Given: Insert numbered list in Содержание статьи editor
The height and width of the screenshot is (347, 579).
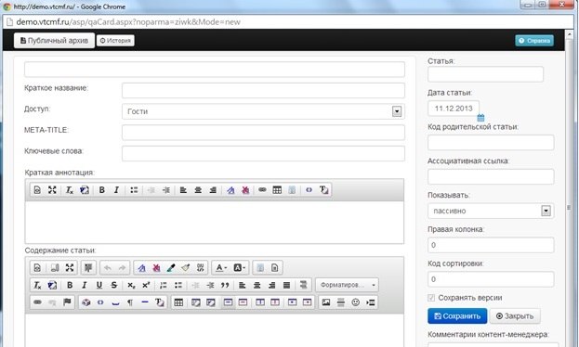Looking at the screenshot, I should 164,285.
